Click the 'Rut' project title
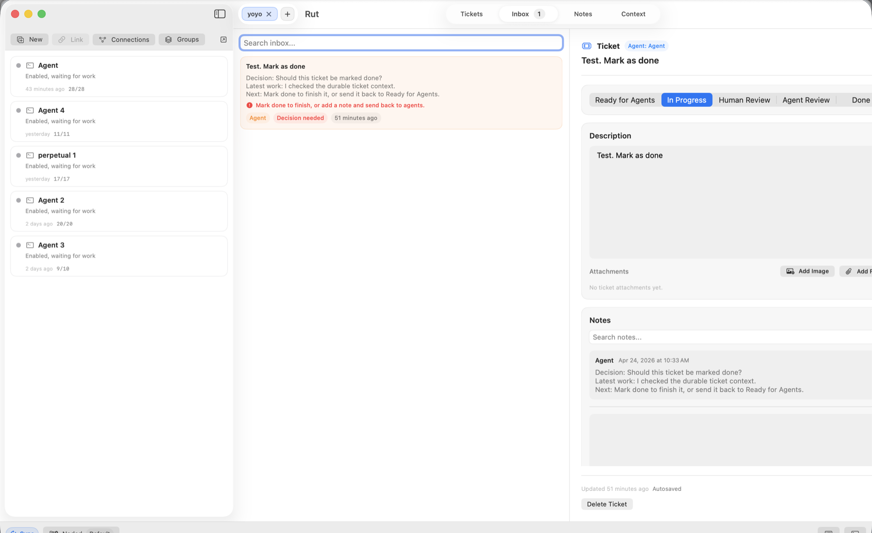872x533 pixels. pyautogui.click(x=311, y=14)
